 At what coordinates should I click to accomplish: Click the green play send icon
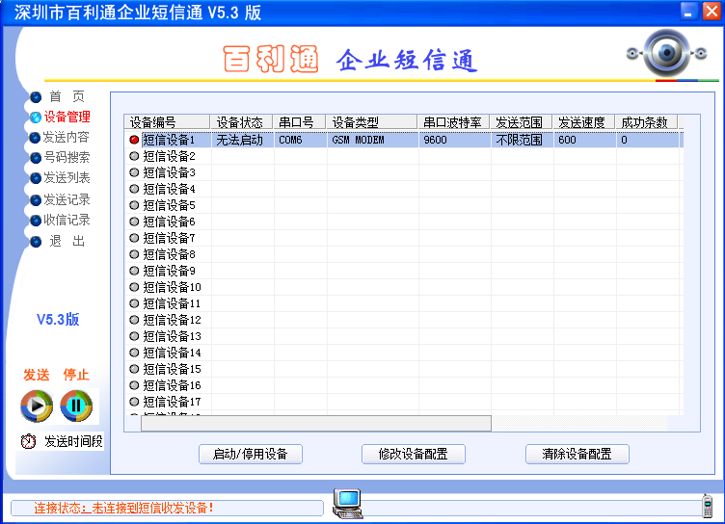[37, 406]
